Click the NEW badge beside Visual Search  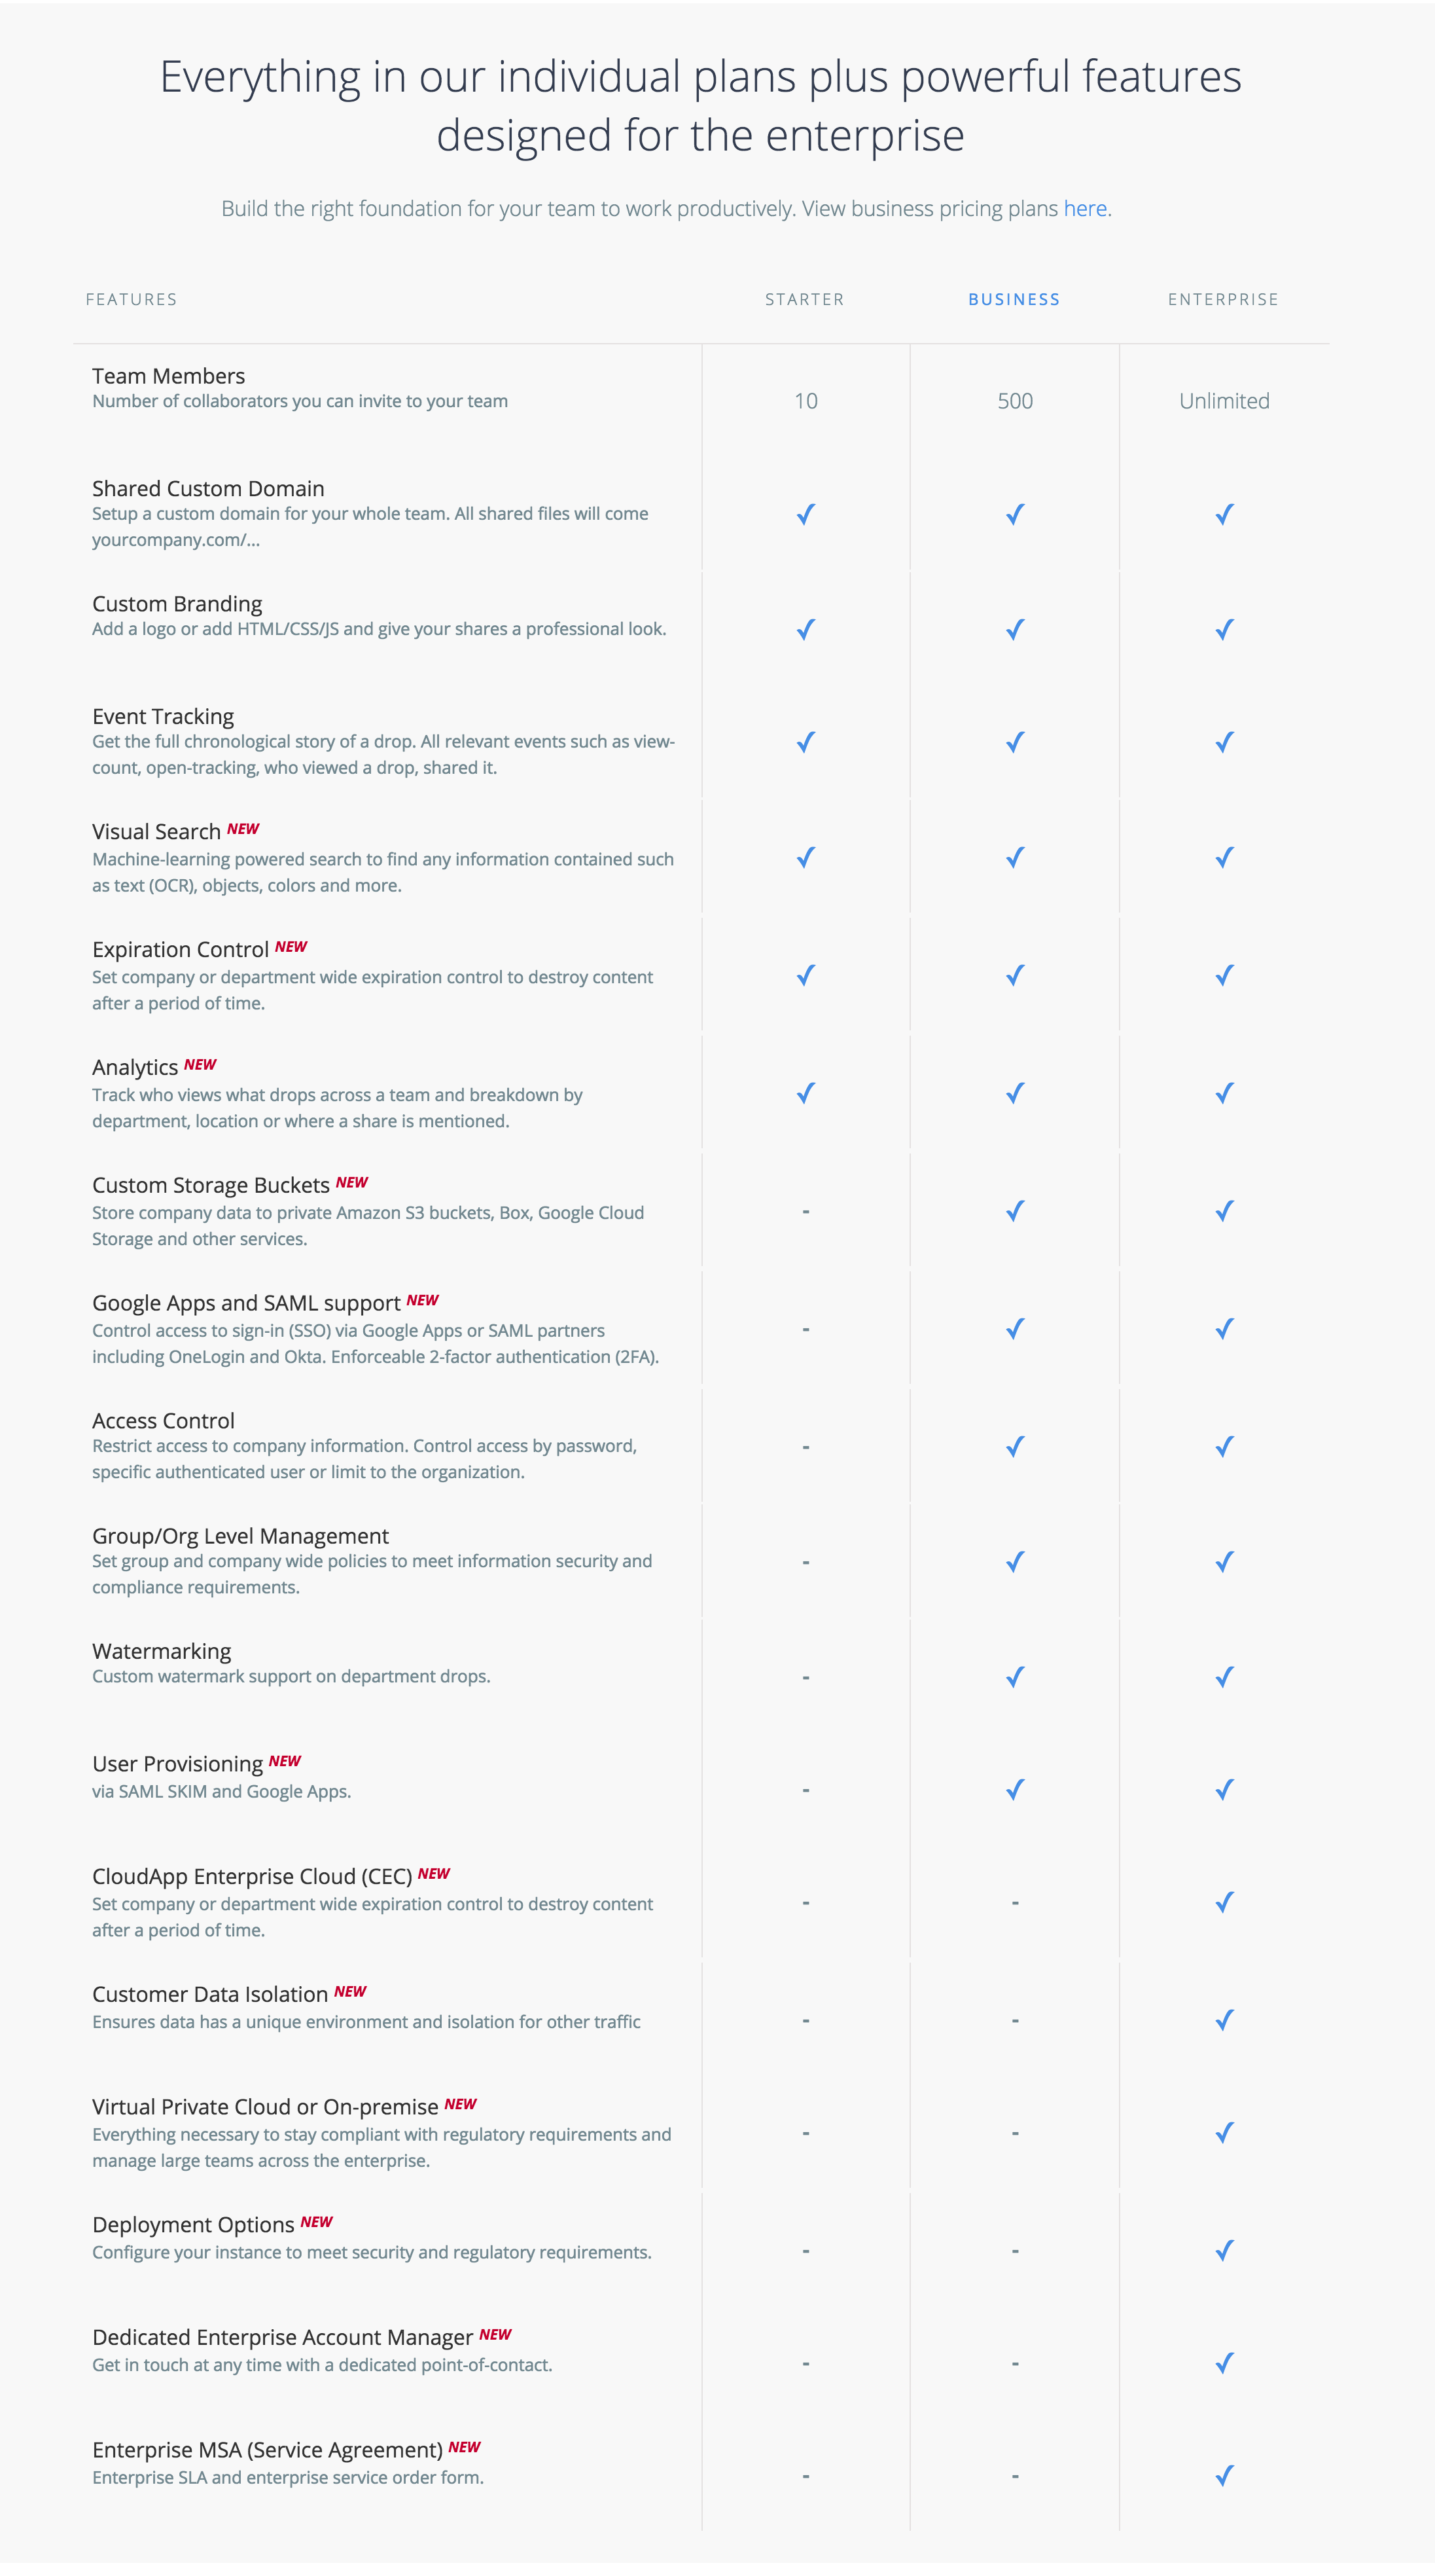[x=243, y=829]
